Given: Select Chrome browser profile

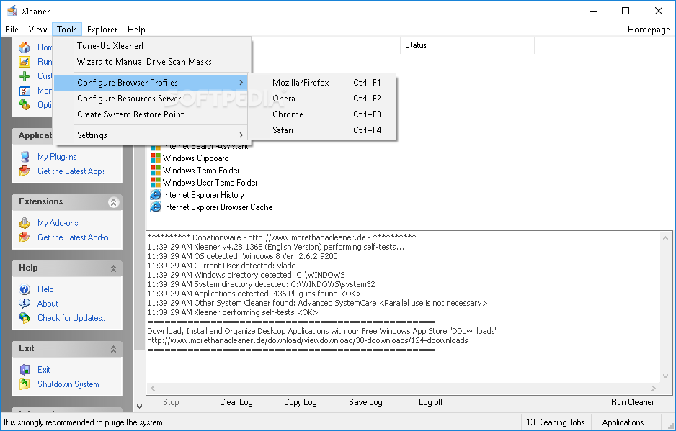Looking at the screenshot, I should (x=322, y=114).
